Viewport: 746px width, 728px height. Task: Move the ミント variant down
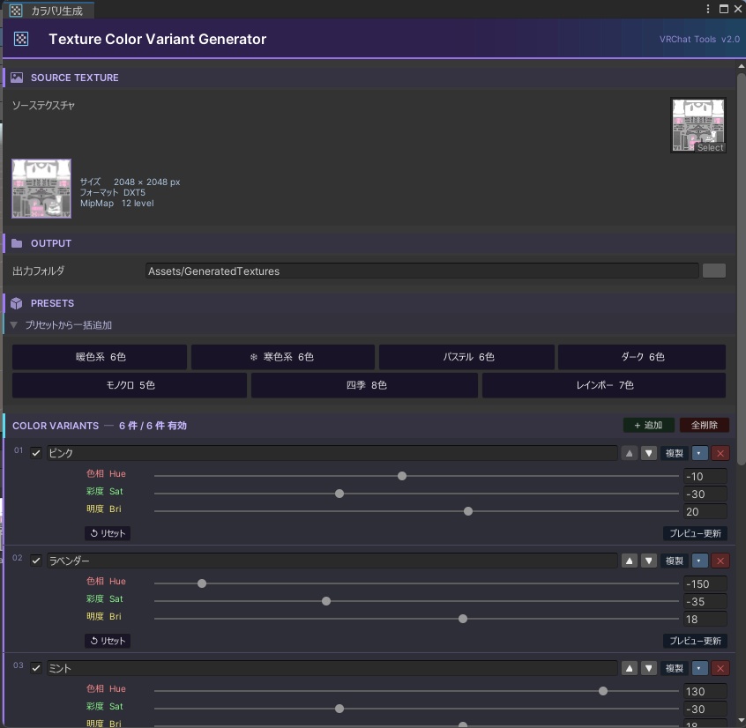[648, 668]
